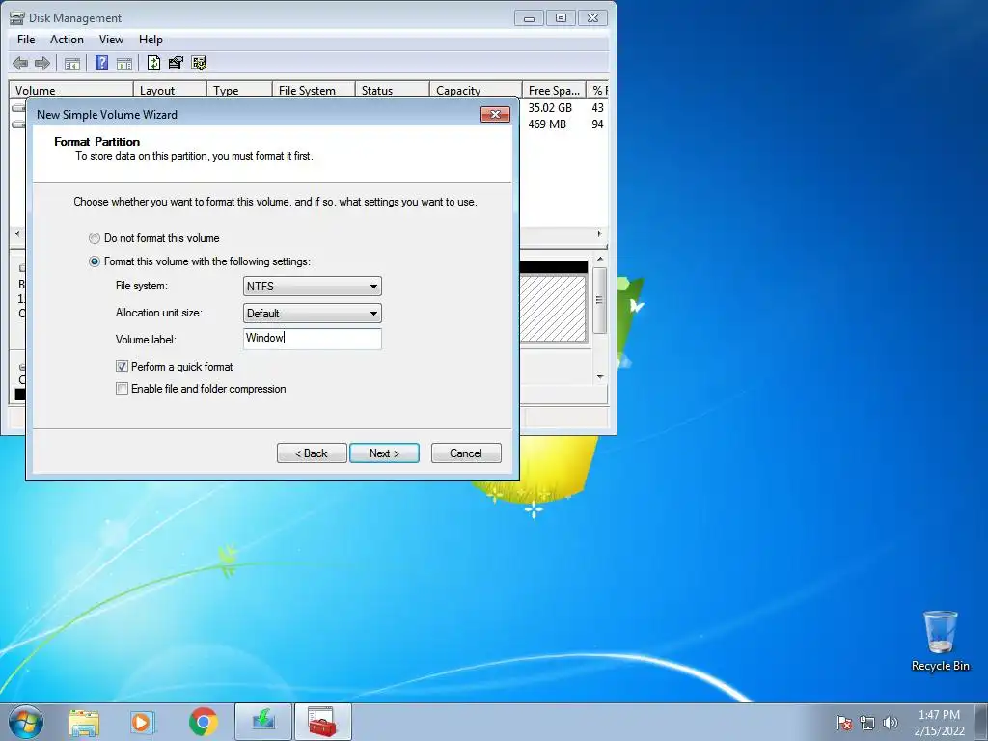Viewport: 988px width, 741px height.
Task: Uncheck Perform a quick format
Action: pyautogui.click(x=123, y=366)
